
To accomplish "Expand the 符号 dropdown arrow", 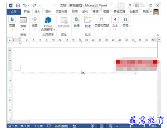I will 126,29.
